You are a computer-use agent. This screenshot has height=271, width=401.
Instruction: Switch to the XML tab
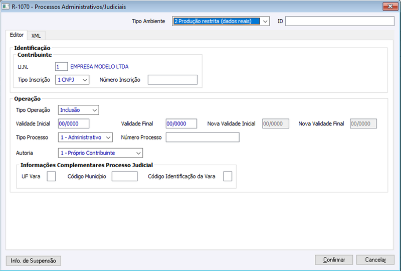click(36, 36)
